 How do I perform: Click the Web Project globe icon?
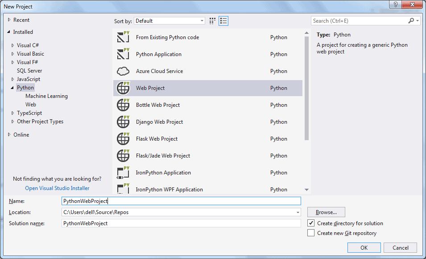point(123,88)
